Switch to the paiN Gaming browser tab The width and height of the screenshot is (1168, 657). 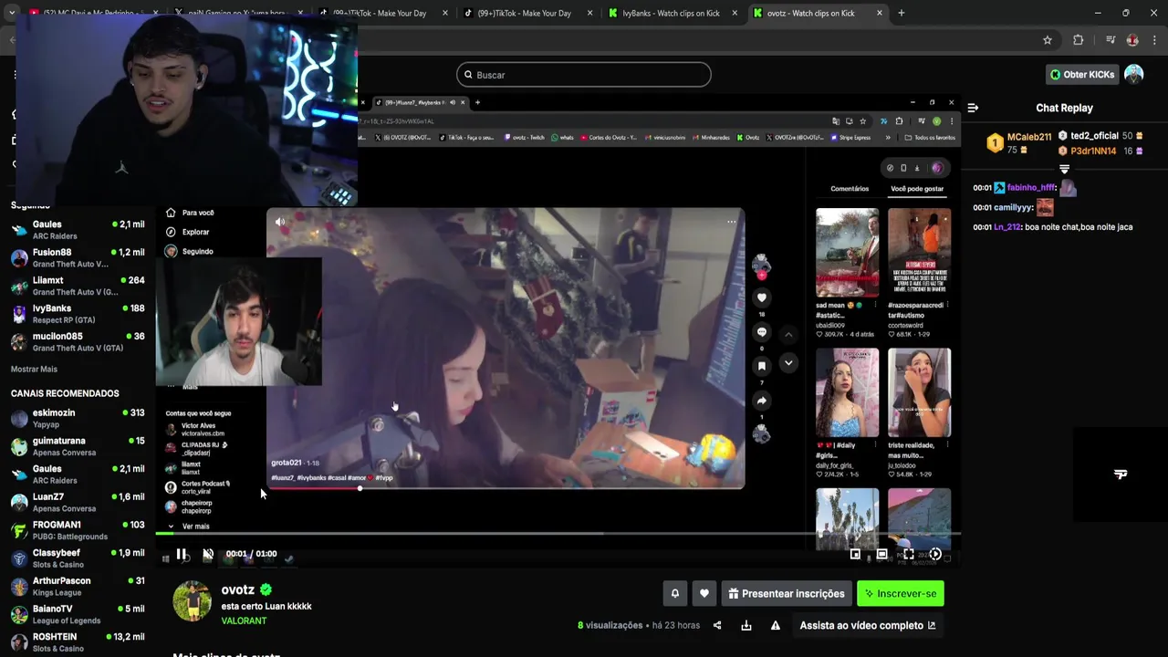point(237,13)
